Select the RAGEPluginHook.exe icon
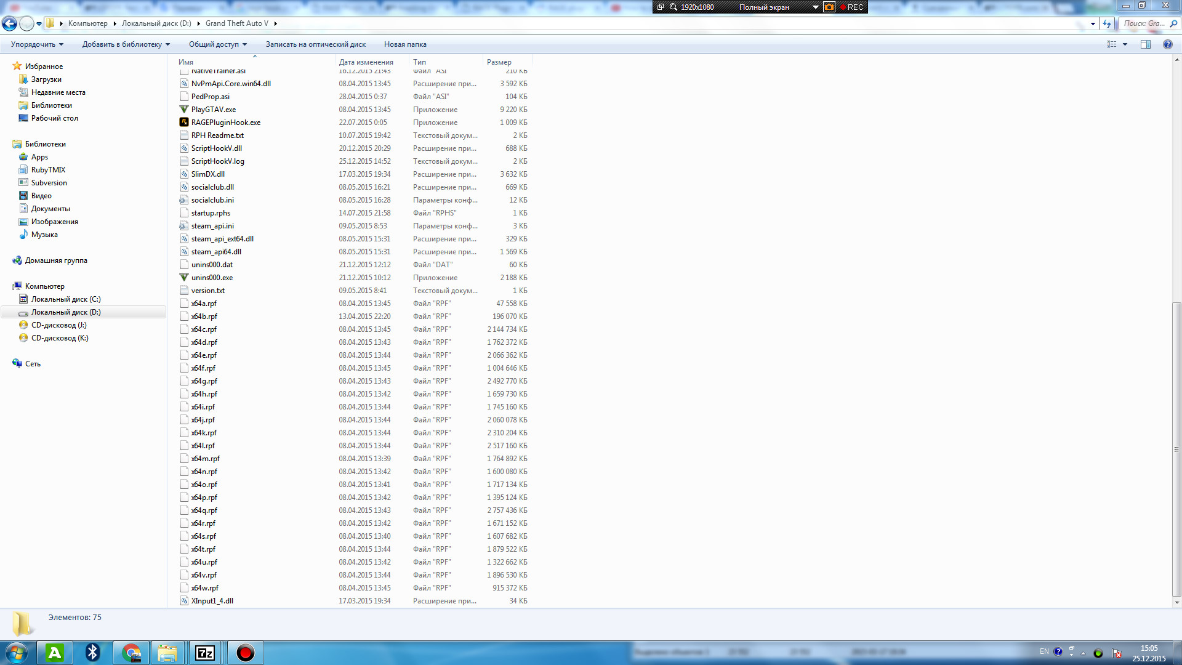 pos(183,123)
